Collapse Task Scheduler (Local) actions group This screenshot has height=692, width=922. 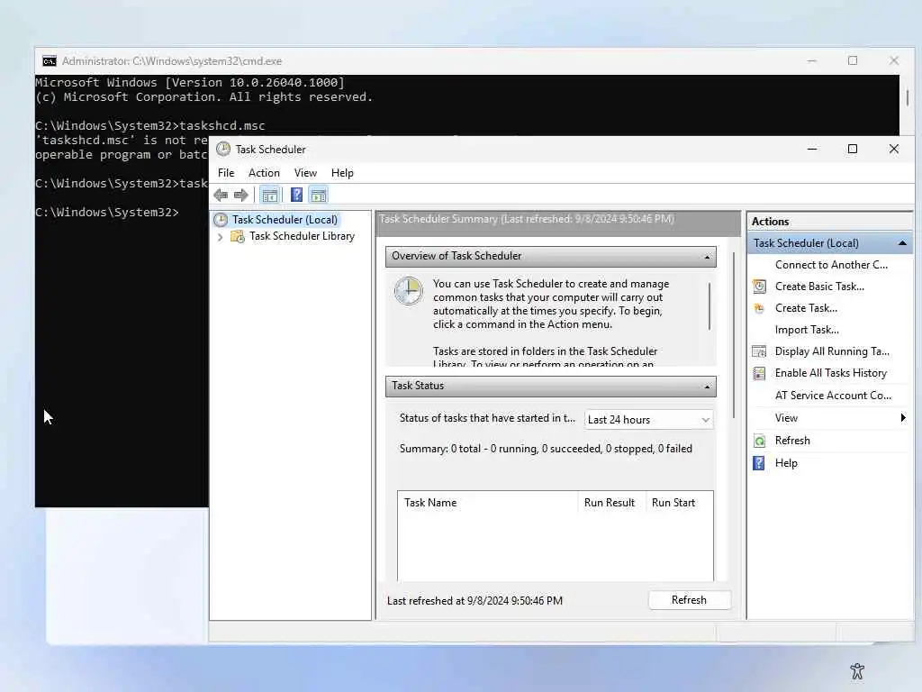(x=902, y=243)
